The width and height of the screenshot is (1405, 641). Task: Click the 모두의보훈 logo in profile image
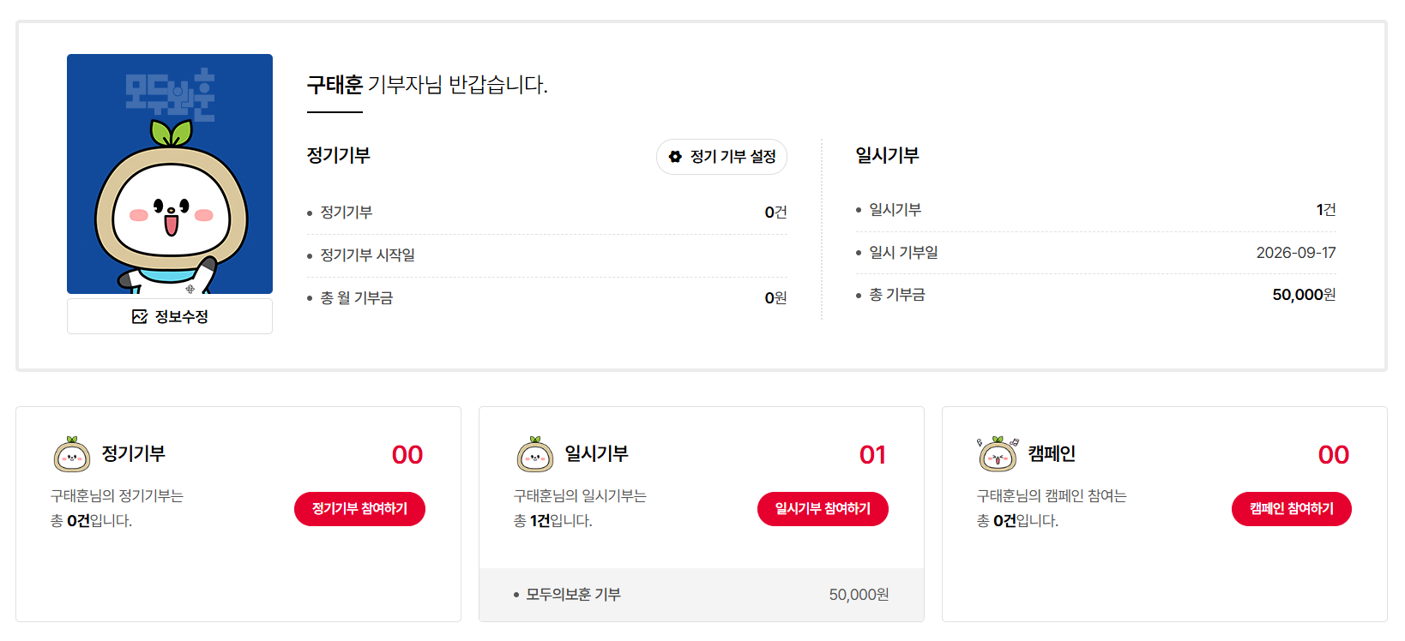[170, 95]
